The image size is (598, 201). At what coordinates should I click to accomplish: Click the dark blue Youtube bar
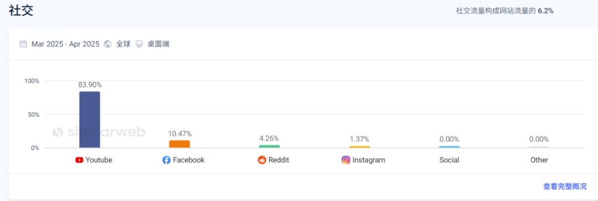tap(90, 120)
